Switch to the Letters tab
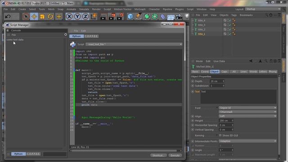The image size is (288, 162). (x=263, y=72)
